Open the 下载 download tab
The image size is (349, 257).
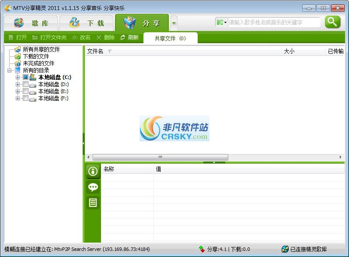point(86,23)
